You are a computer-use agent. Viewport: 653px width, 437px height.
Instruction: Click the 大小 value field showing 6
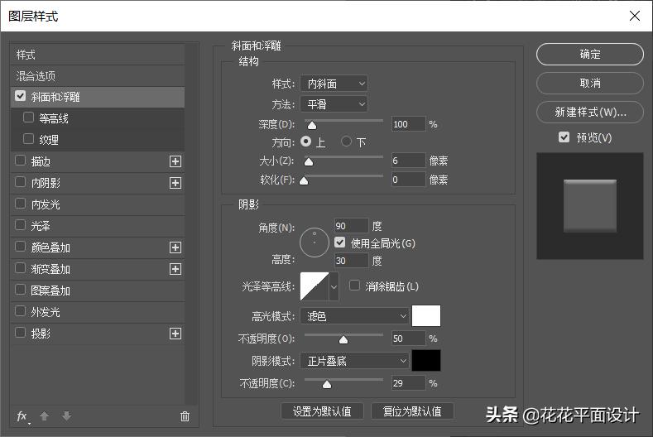409,161
